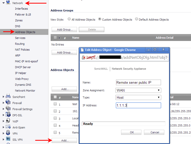
Task: Click the IP Address input field
Action: point(138,105)
